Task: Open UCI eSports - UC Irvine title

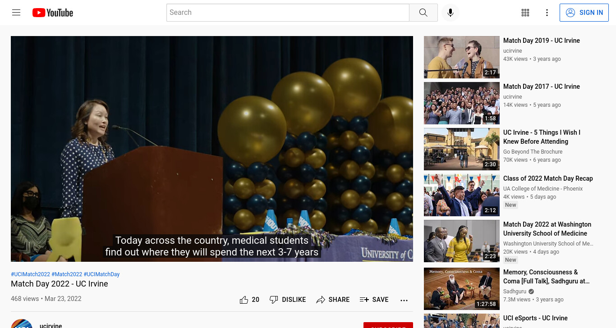Action: [535, 318]
